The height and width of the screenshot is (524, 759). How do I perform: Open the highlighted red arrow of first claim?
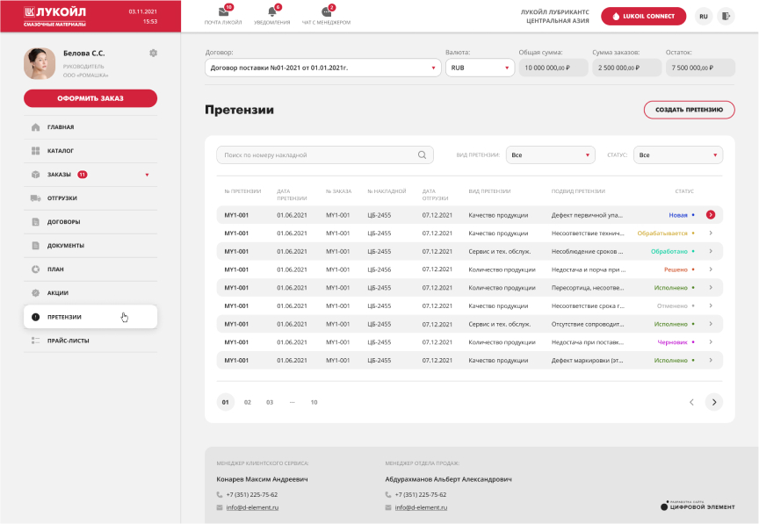point(711,215)
